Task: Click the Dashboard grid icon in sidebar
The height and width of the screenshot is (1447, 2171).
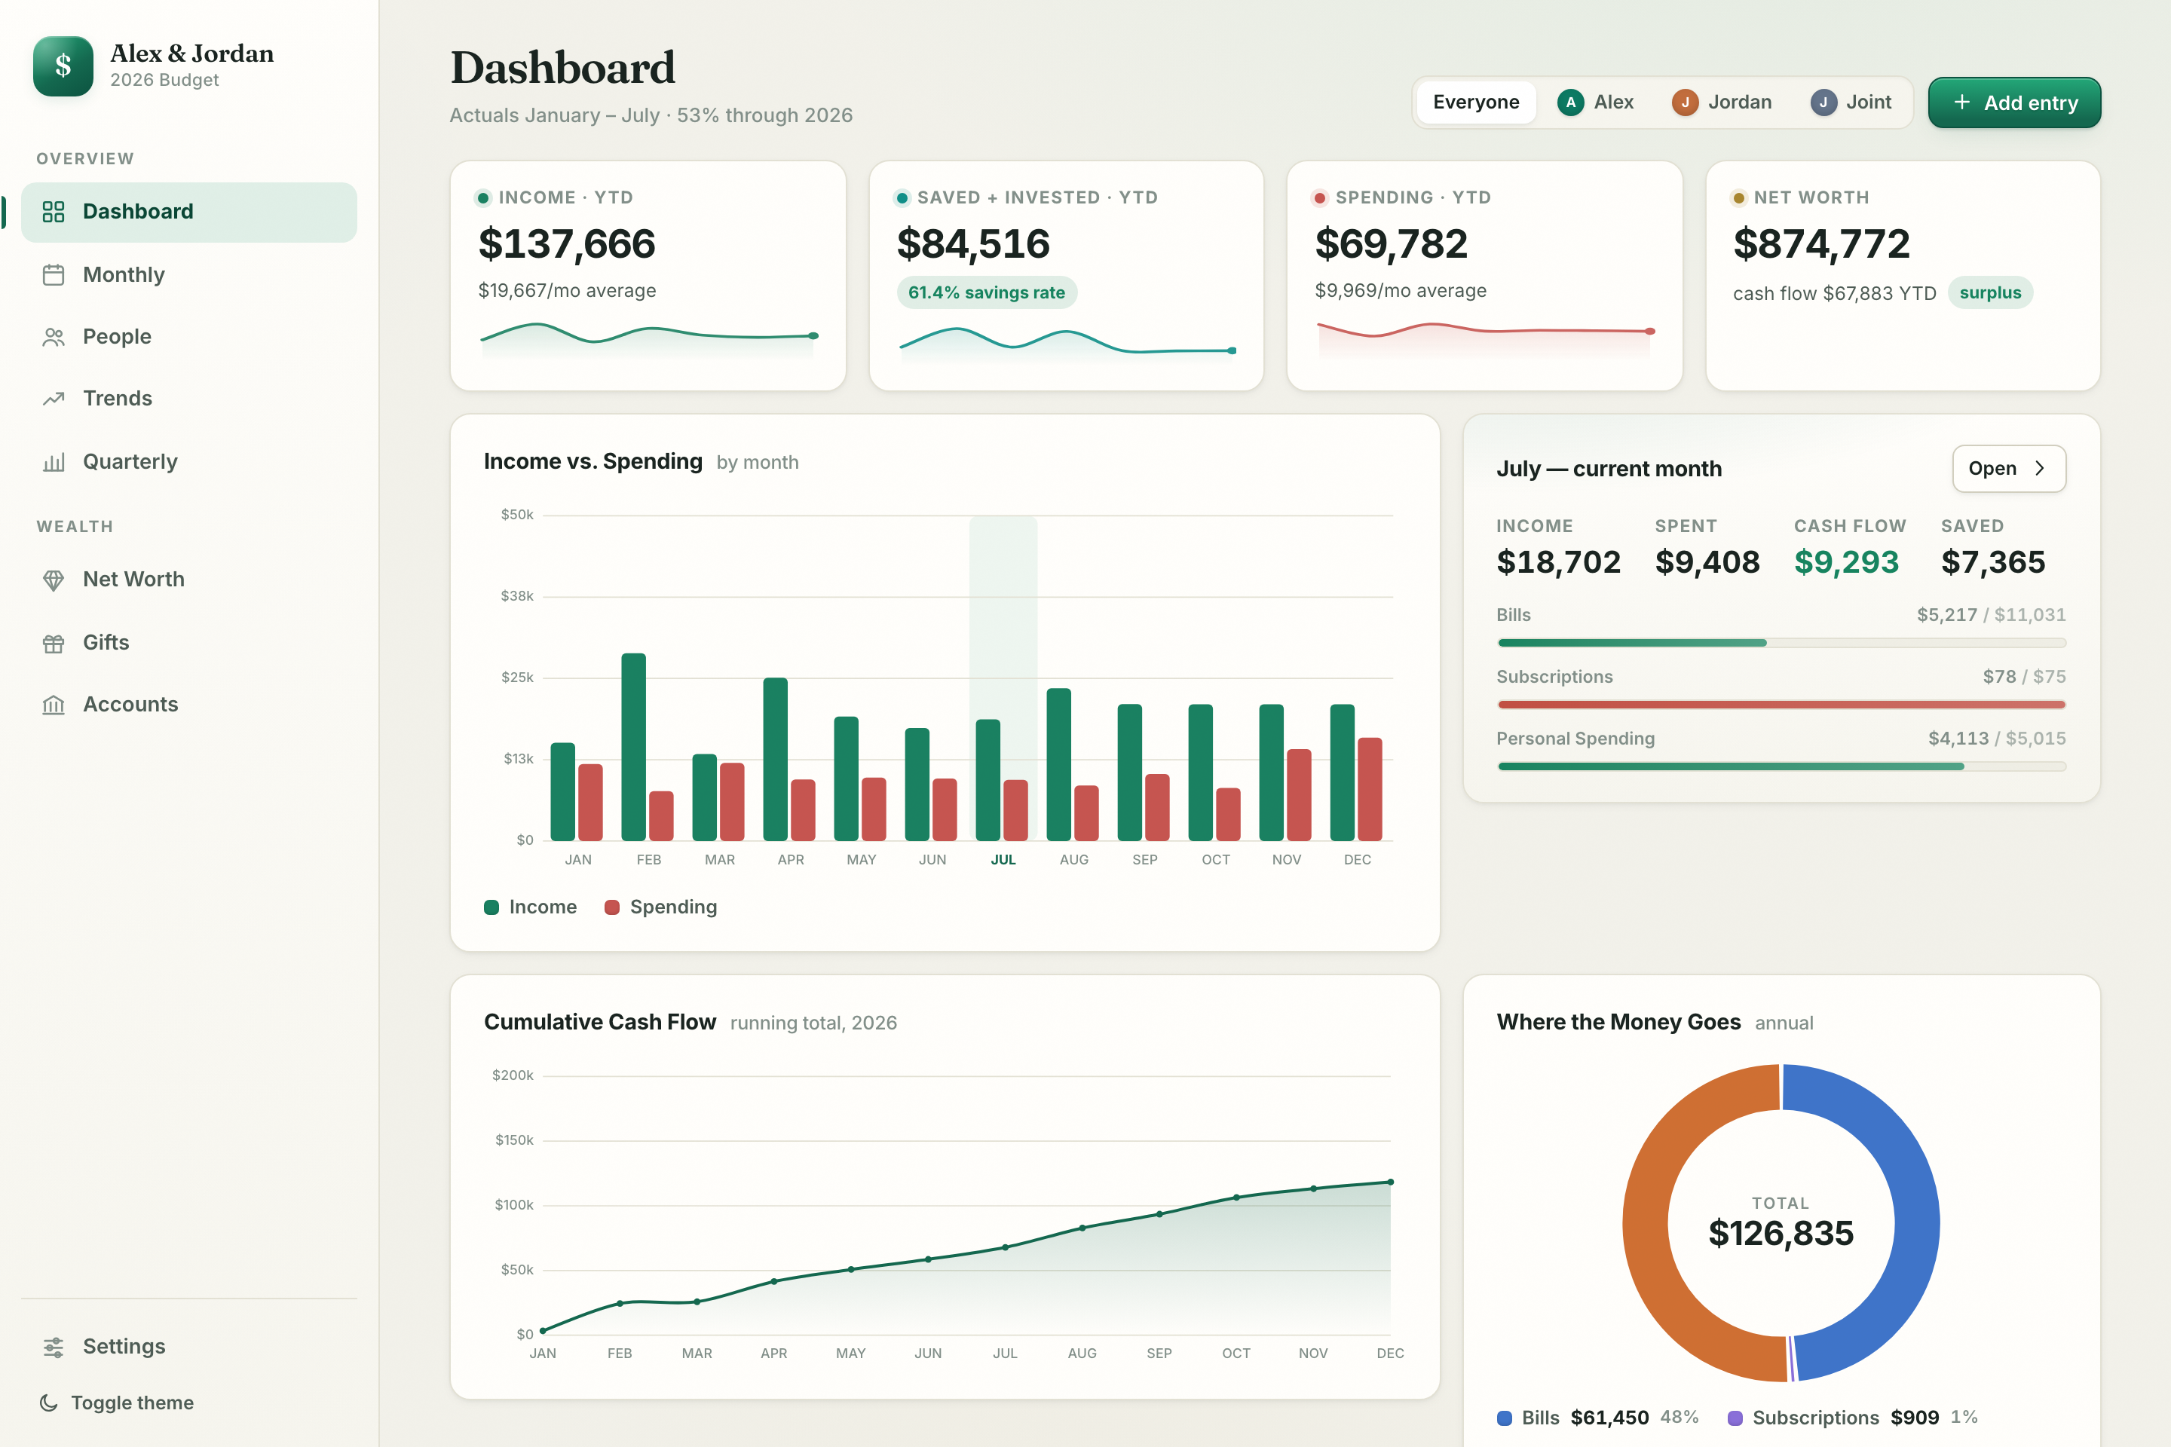Action: 54,211
